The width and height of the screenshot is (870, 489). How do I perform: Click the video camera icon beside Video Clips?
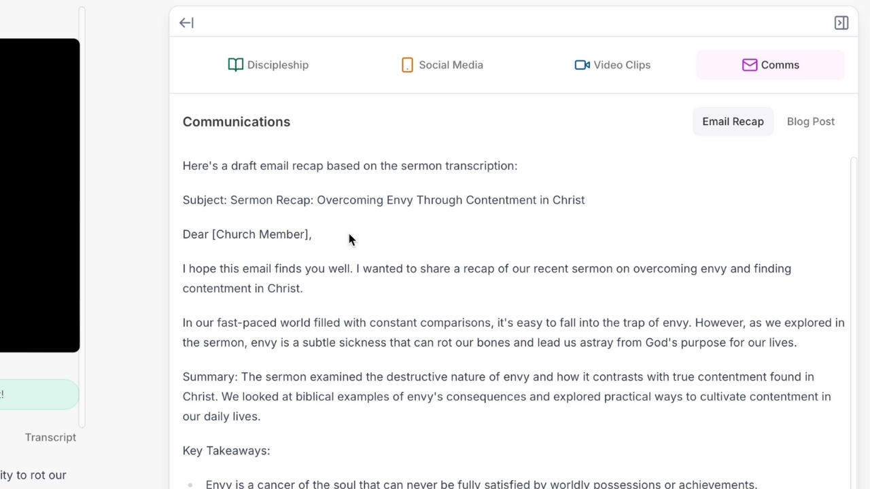pos(582,65)
